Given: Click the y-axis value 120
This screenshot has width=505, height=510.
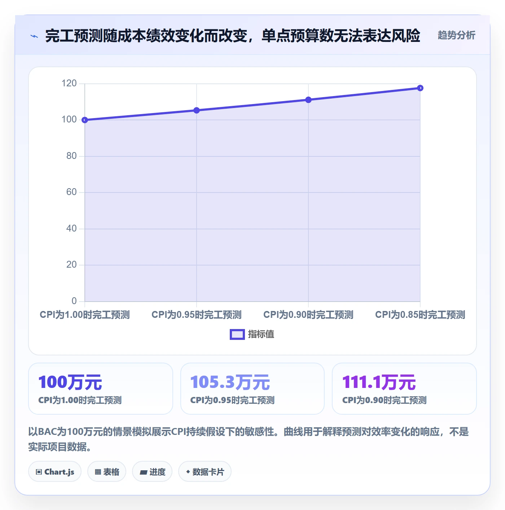Looking at the screenshot, I should tap(69, 83).
